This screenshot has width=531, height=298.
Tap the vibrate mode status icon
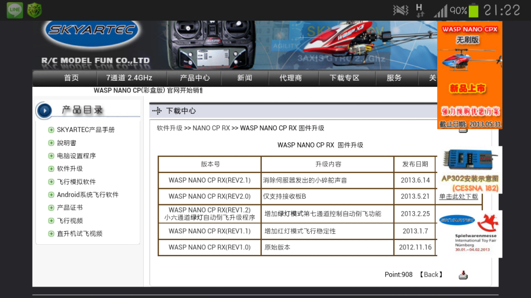click(401, 10)
